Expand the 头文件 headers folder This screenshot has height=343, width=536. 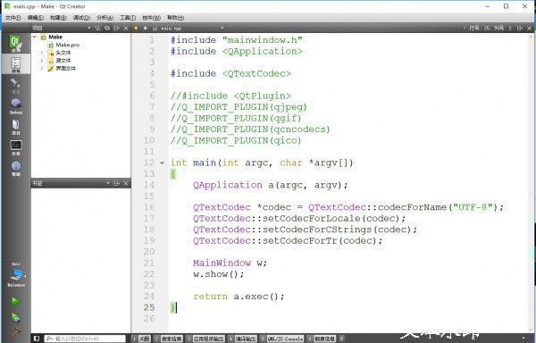42,53
